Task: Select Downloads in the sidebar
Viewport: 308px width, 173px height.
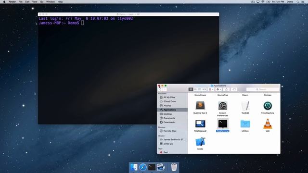Action: (x=172, y=122)
